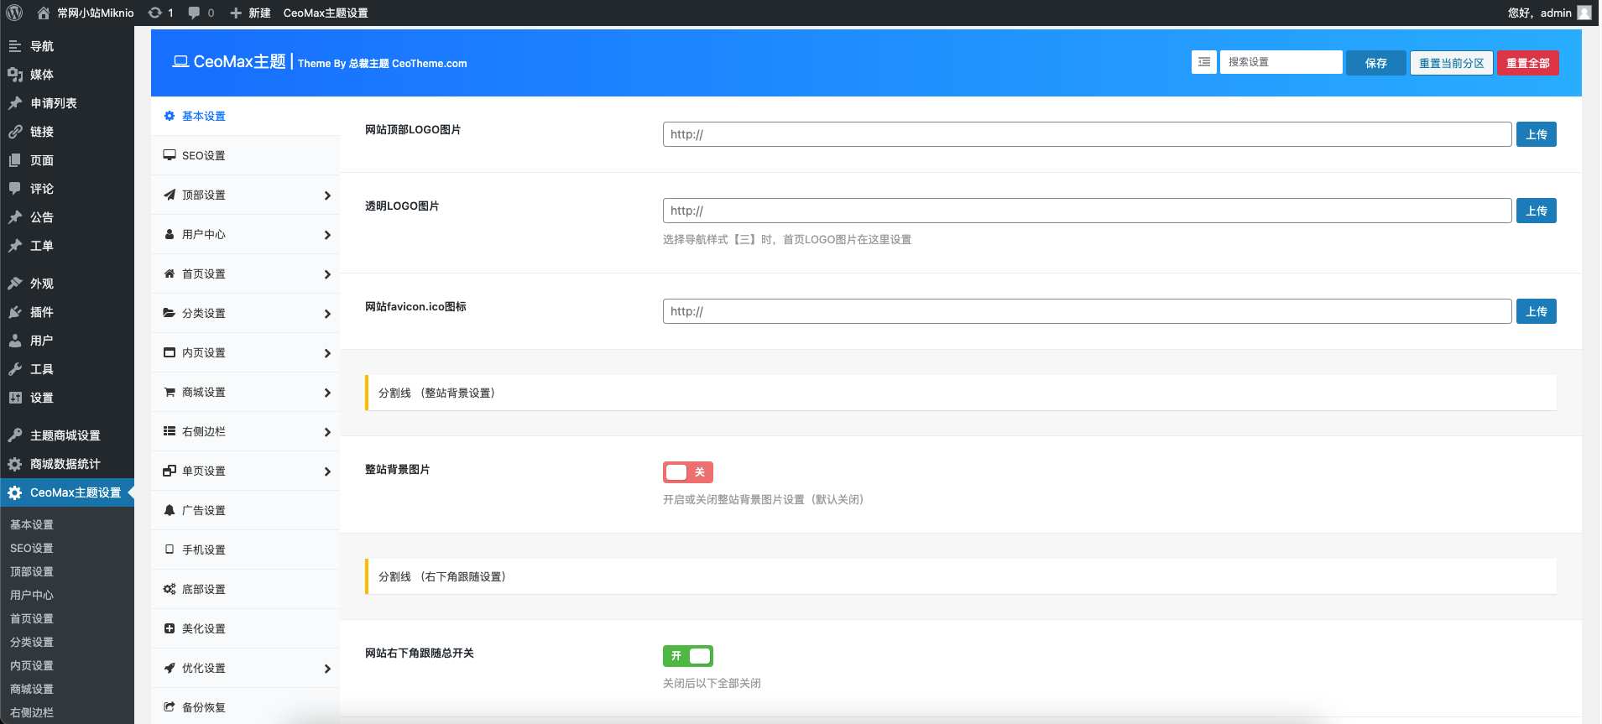Click the plus-square icon for 美化设置
The height and width of the screenshot is (724, 1602).
pyautogui.click(x=170, y=628)
